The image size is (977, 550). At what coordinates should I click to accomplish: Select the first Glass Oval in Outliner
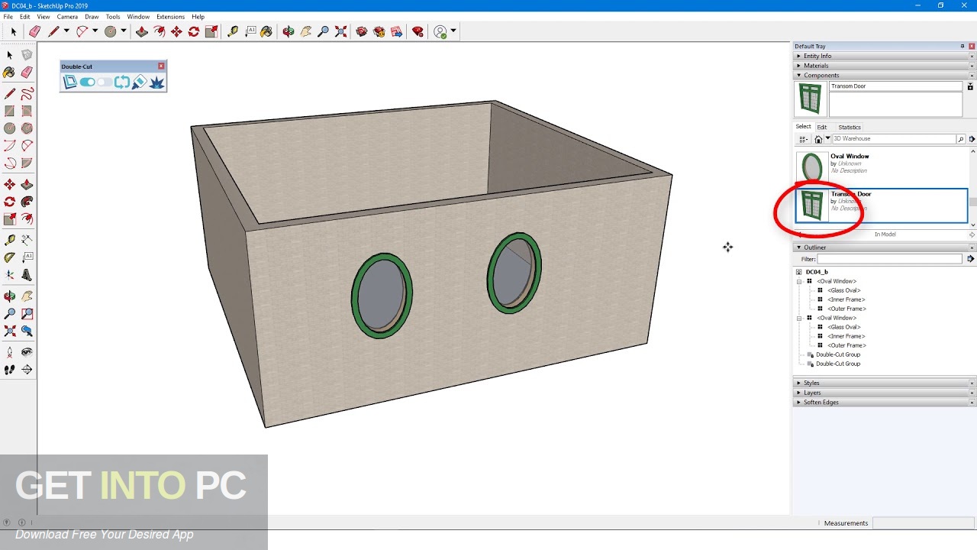click(x=844, y=290)
